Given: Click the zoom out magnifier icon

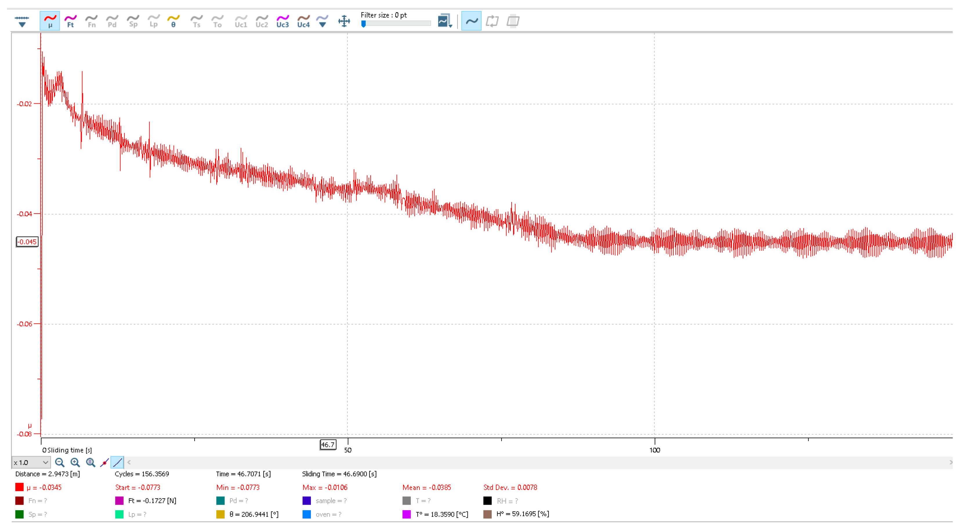Looking at the screenshot, I should pyautogui.click(x=59, y=463).
